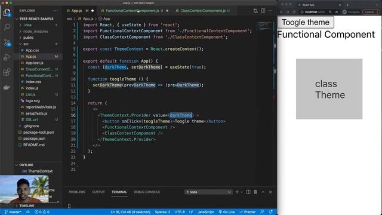Open App.css in file explorer
Viewport: 382px width, 215px height.
pyautogui.click(x=32, y=50)
